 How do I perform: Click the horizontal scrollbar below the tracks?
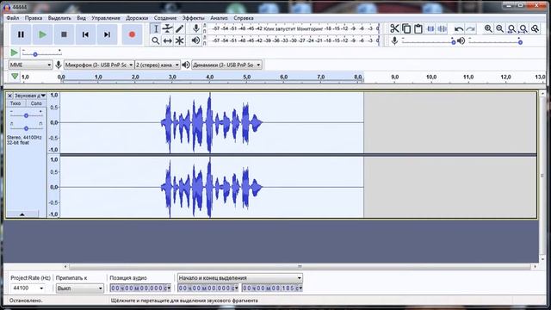[300, 267]
